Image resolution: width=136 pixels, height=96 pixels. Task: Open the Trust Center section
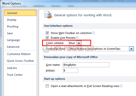[15, 75]
